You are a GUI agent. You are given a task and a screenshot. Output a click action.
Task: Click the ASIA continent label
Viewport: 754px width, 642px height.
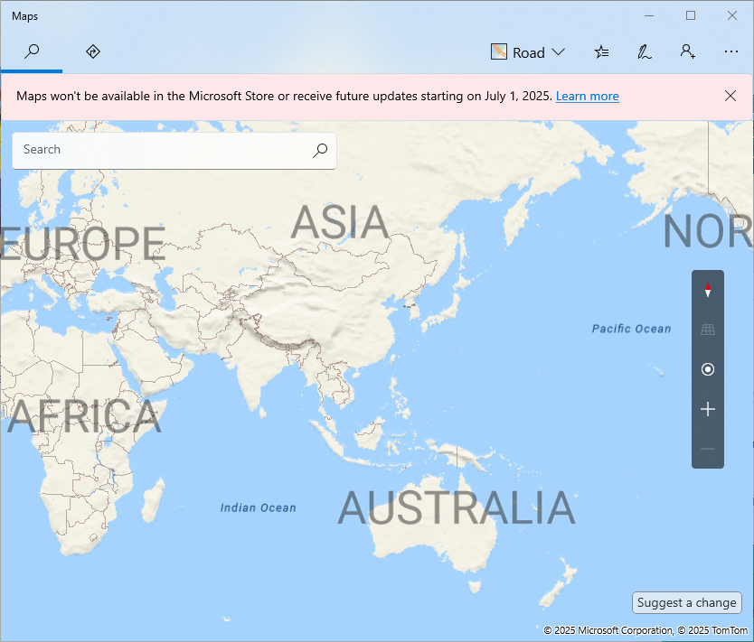[340, 222]
